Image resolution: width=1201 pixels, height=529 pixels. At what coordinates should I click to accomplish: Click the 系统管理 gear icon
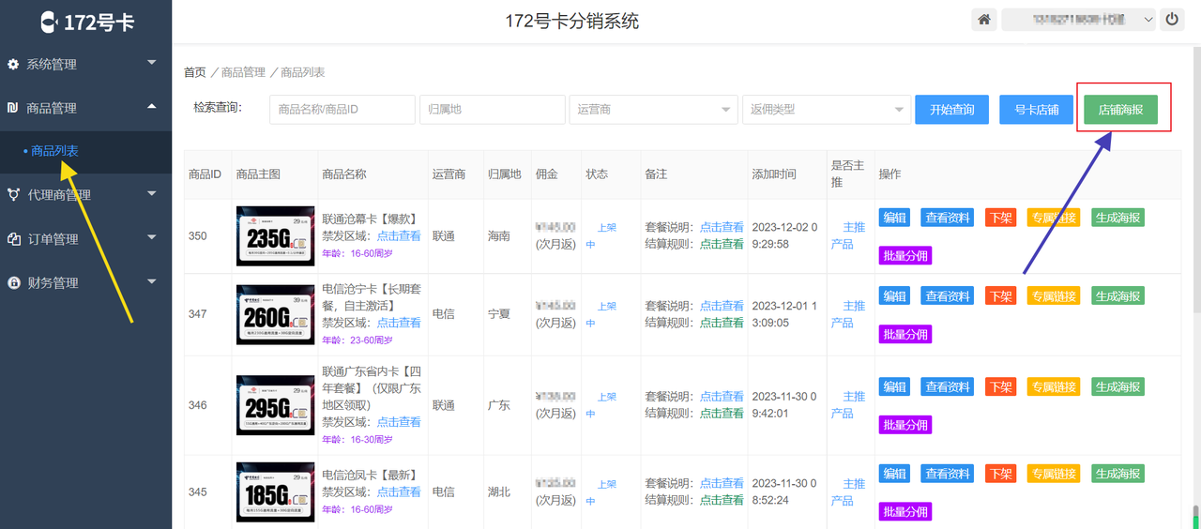(x=13, y=65)
